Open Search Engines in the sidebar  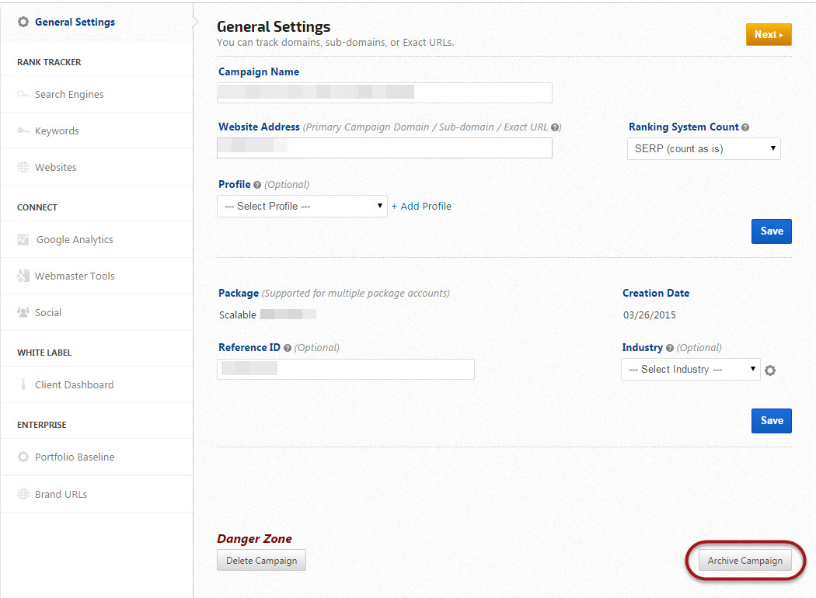(69, 95)
